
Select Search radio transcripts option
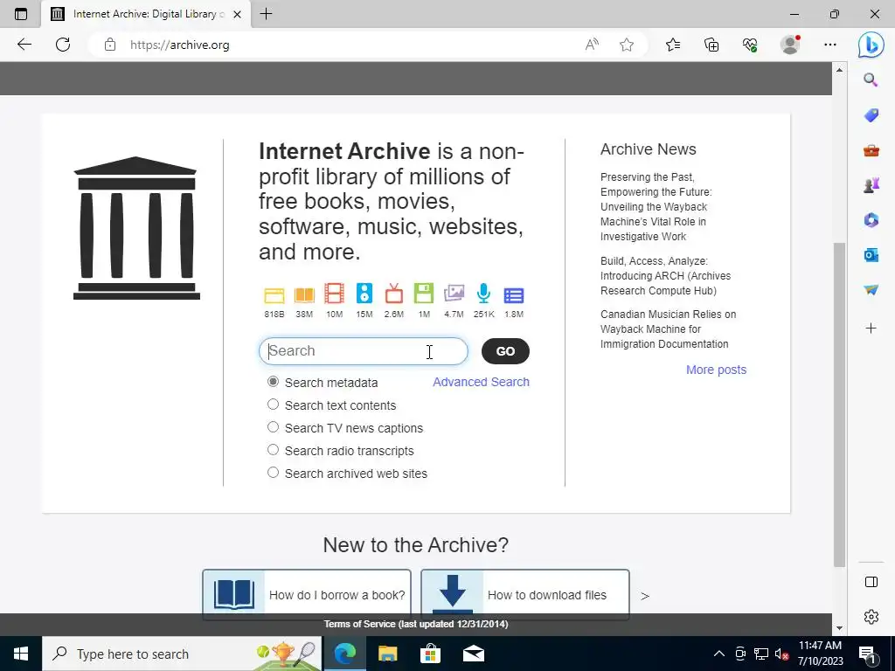coord(273,450)
